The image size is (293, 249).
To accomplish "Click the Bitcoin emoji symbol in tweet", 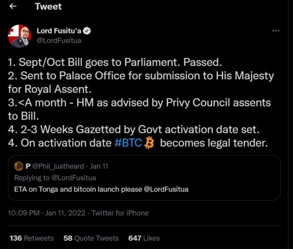I will coord(149,143).
